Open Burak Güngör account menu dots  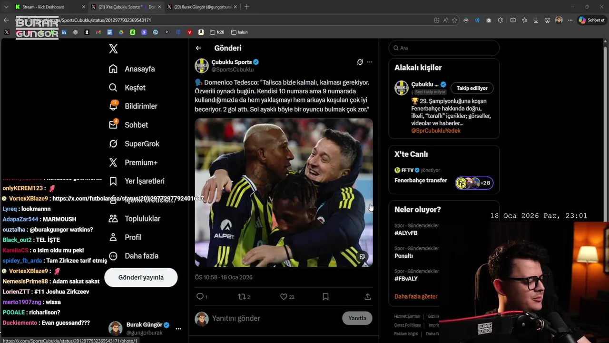tap(178, 329)
